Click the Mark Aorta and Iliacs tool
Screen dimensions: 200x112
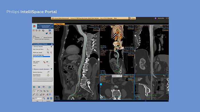(48, 49)
